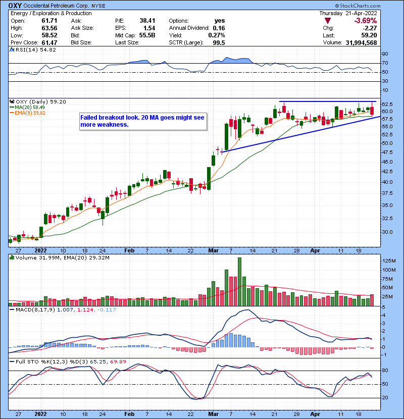Click the percent change -3.69%
Image resolution: width=404 pixels, height=419 pixels.
366,21
